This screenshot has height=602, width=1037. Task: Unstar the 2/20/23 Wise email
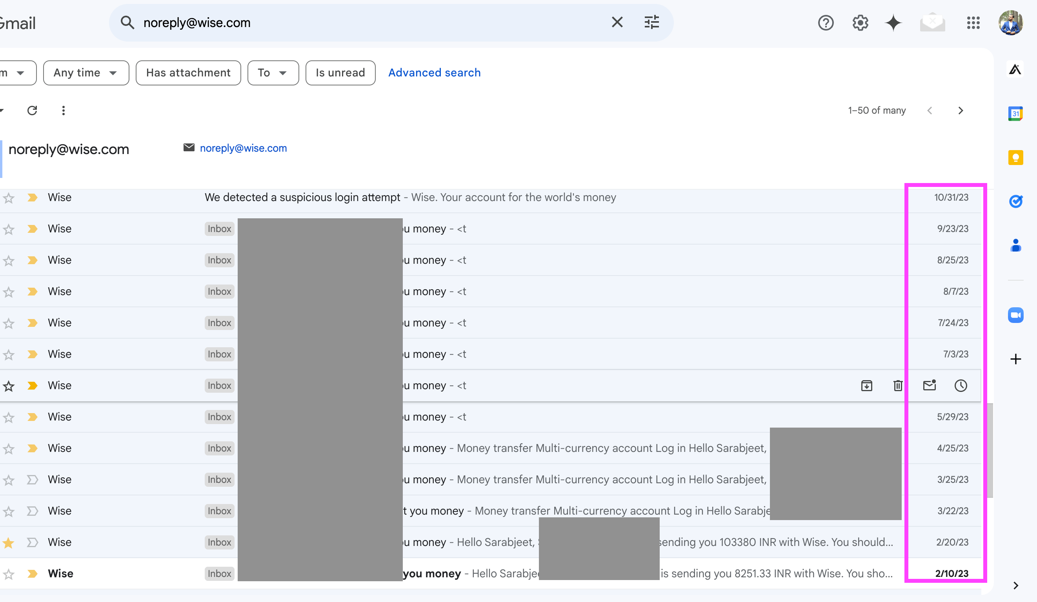[8, 542]
